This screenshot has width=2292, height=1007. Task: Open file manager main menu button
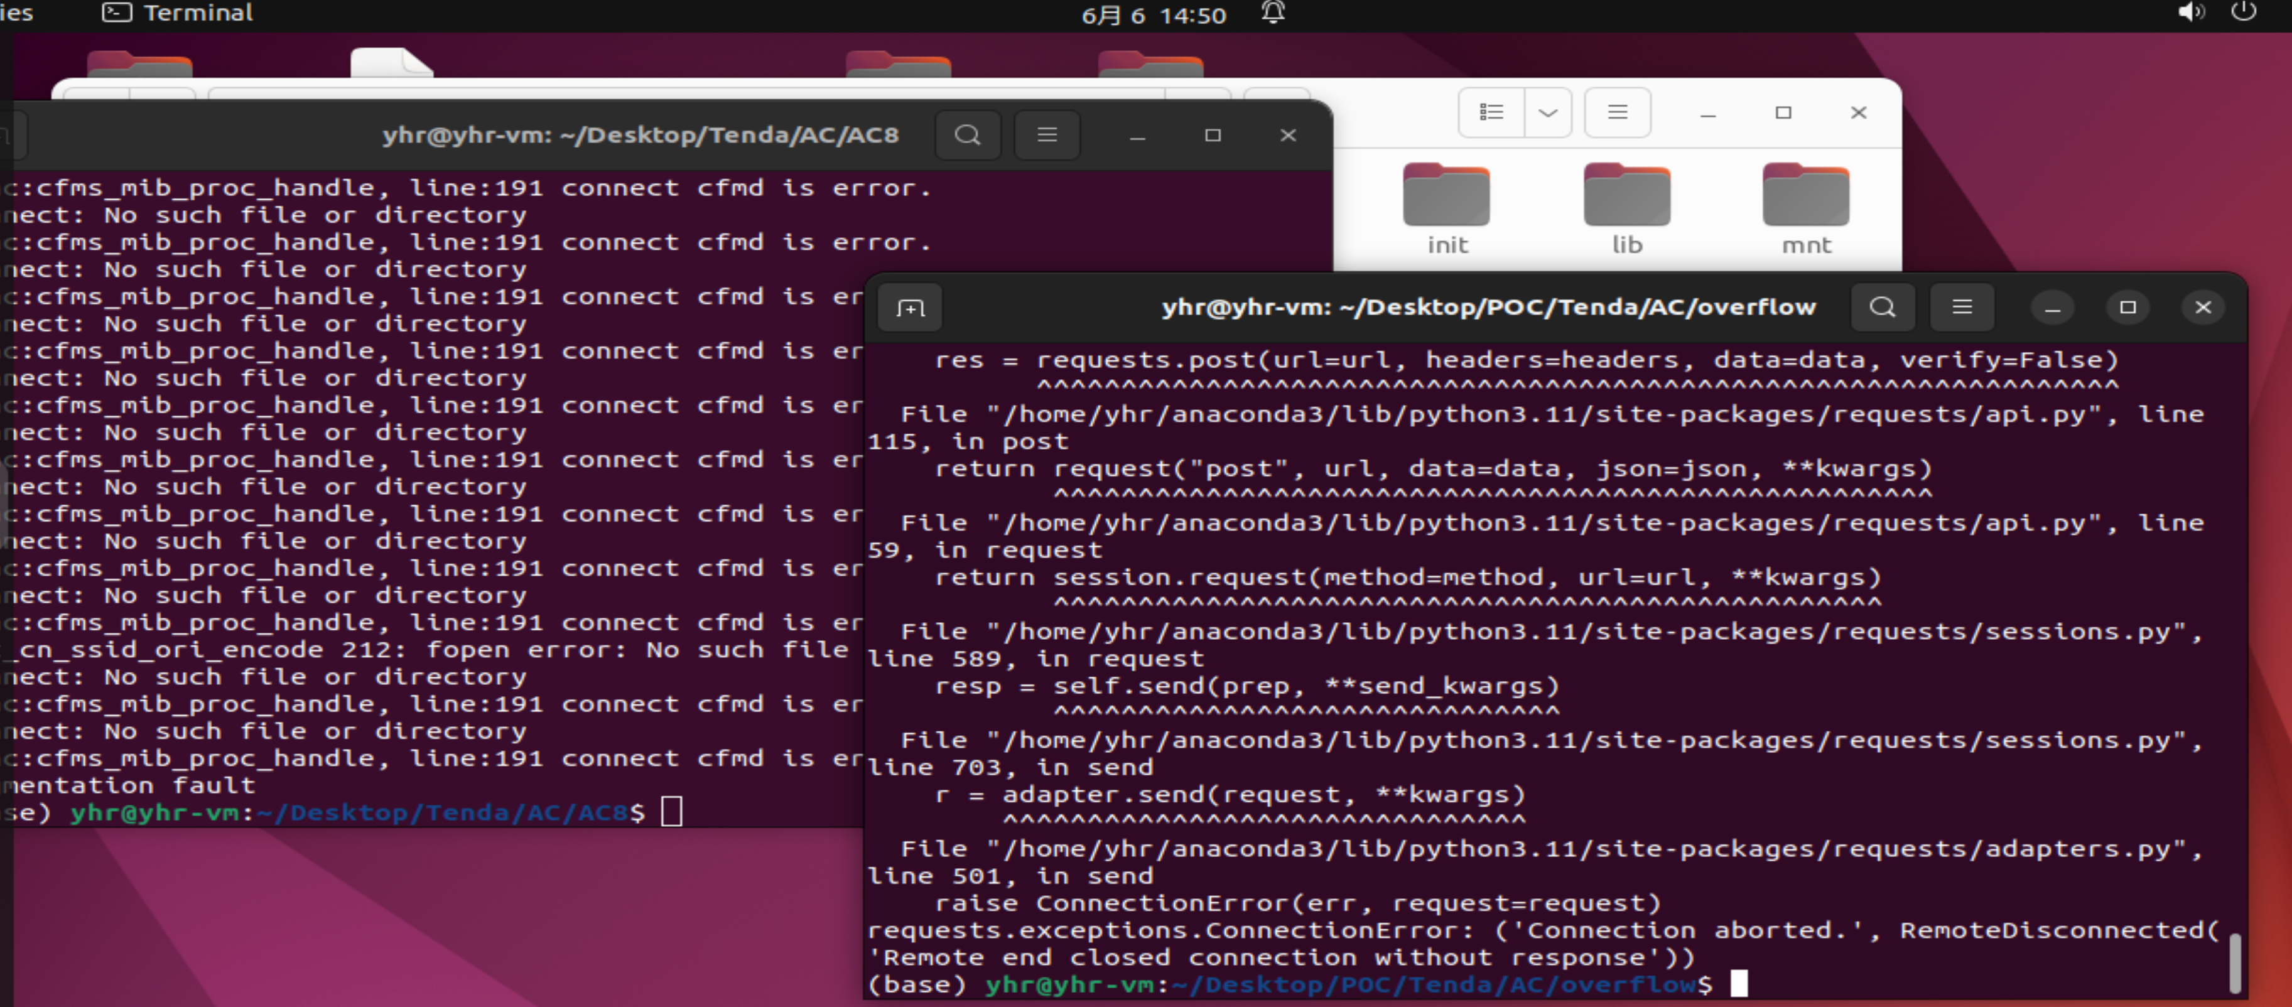[1617, 112]
